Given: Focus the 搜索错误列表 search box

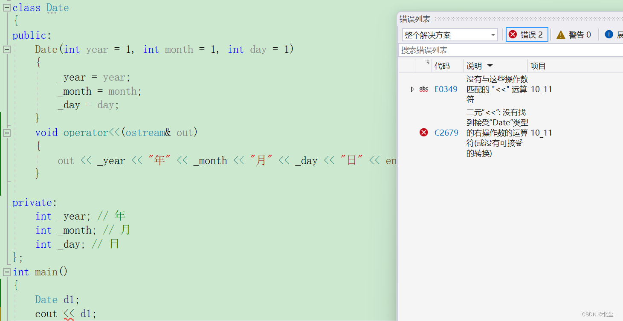Looking at the screenshot, I should click(510, 50).
